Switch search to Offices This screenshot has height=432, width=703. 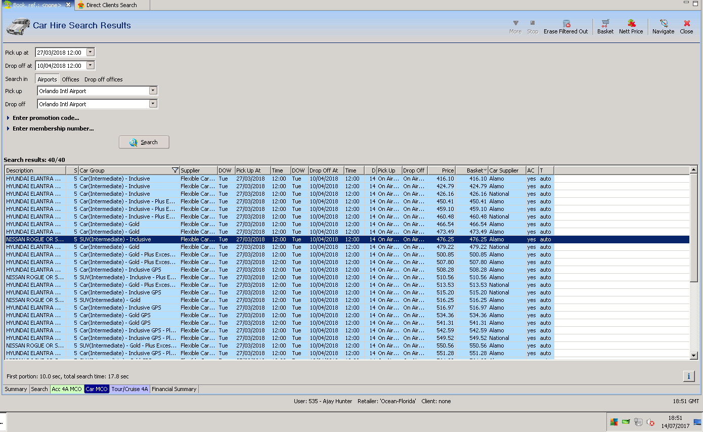point(70,79)
